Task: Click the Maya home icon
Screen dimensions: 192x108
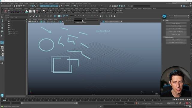Action: tap(1, 3)
